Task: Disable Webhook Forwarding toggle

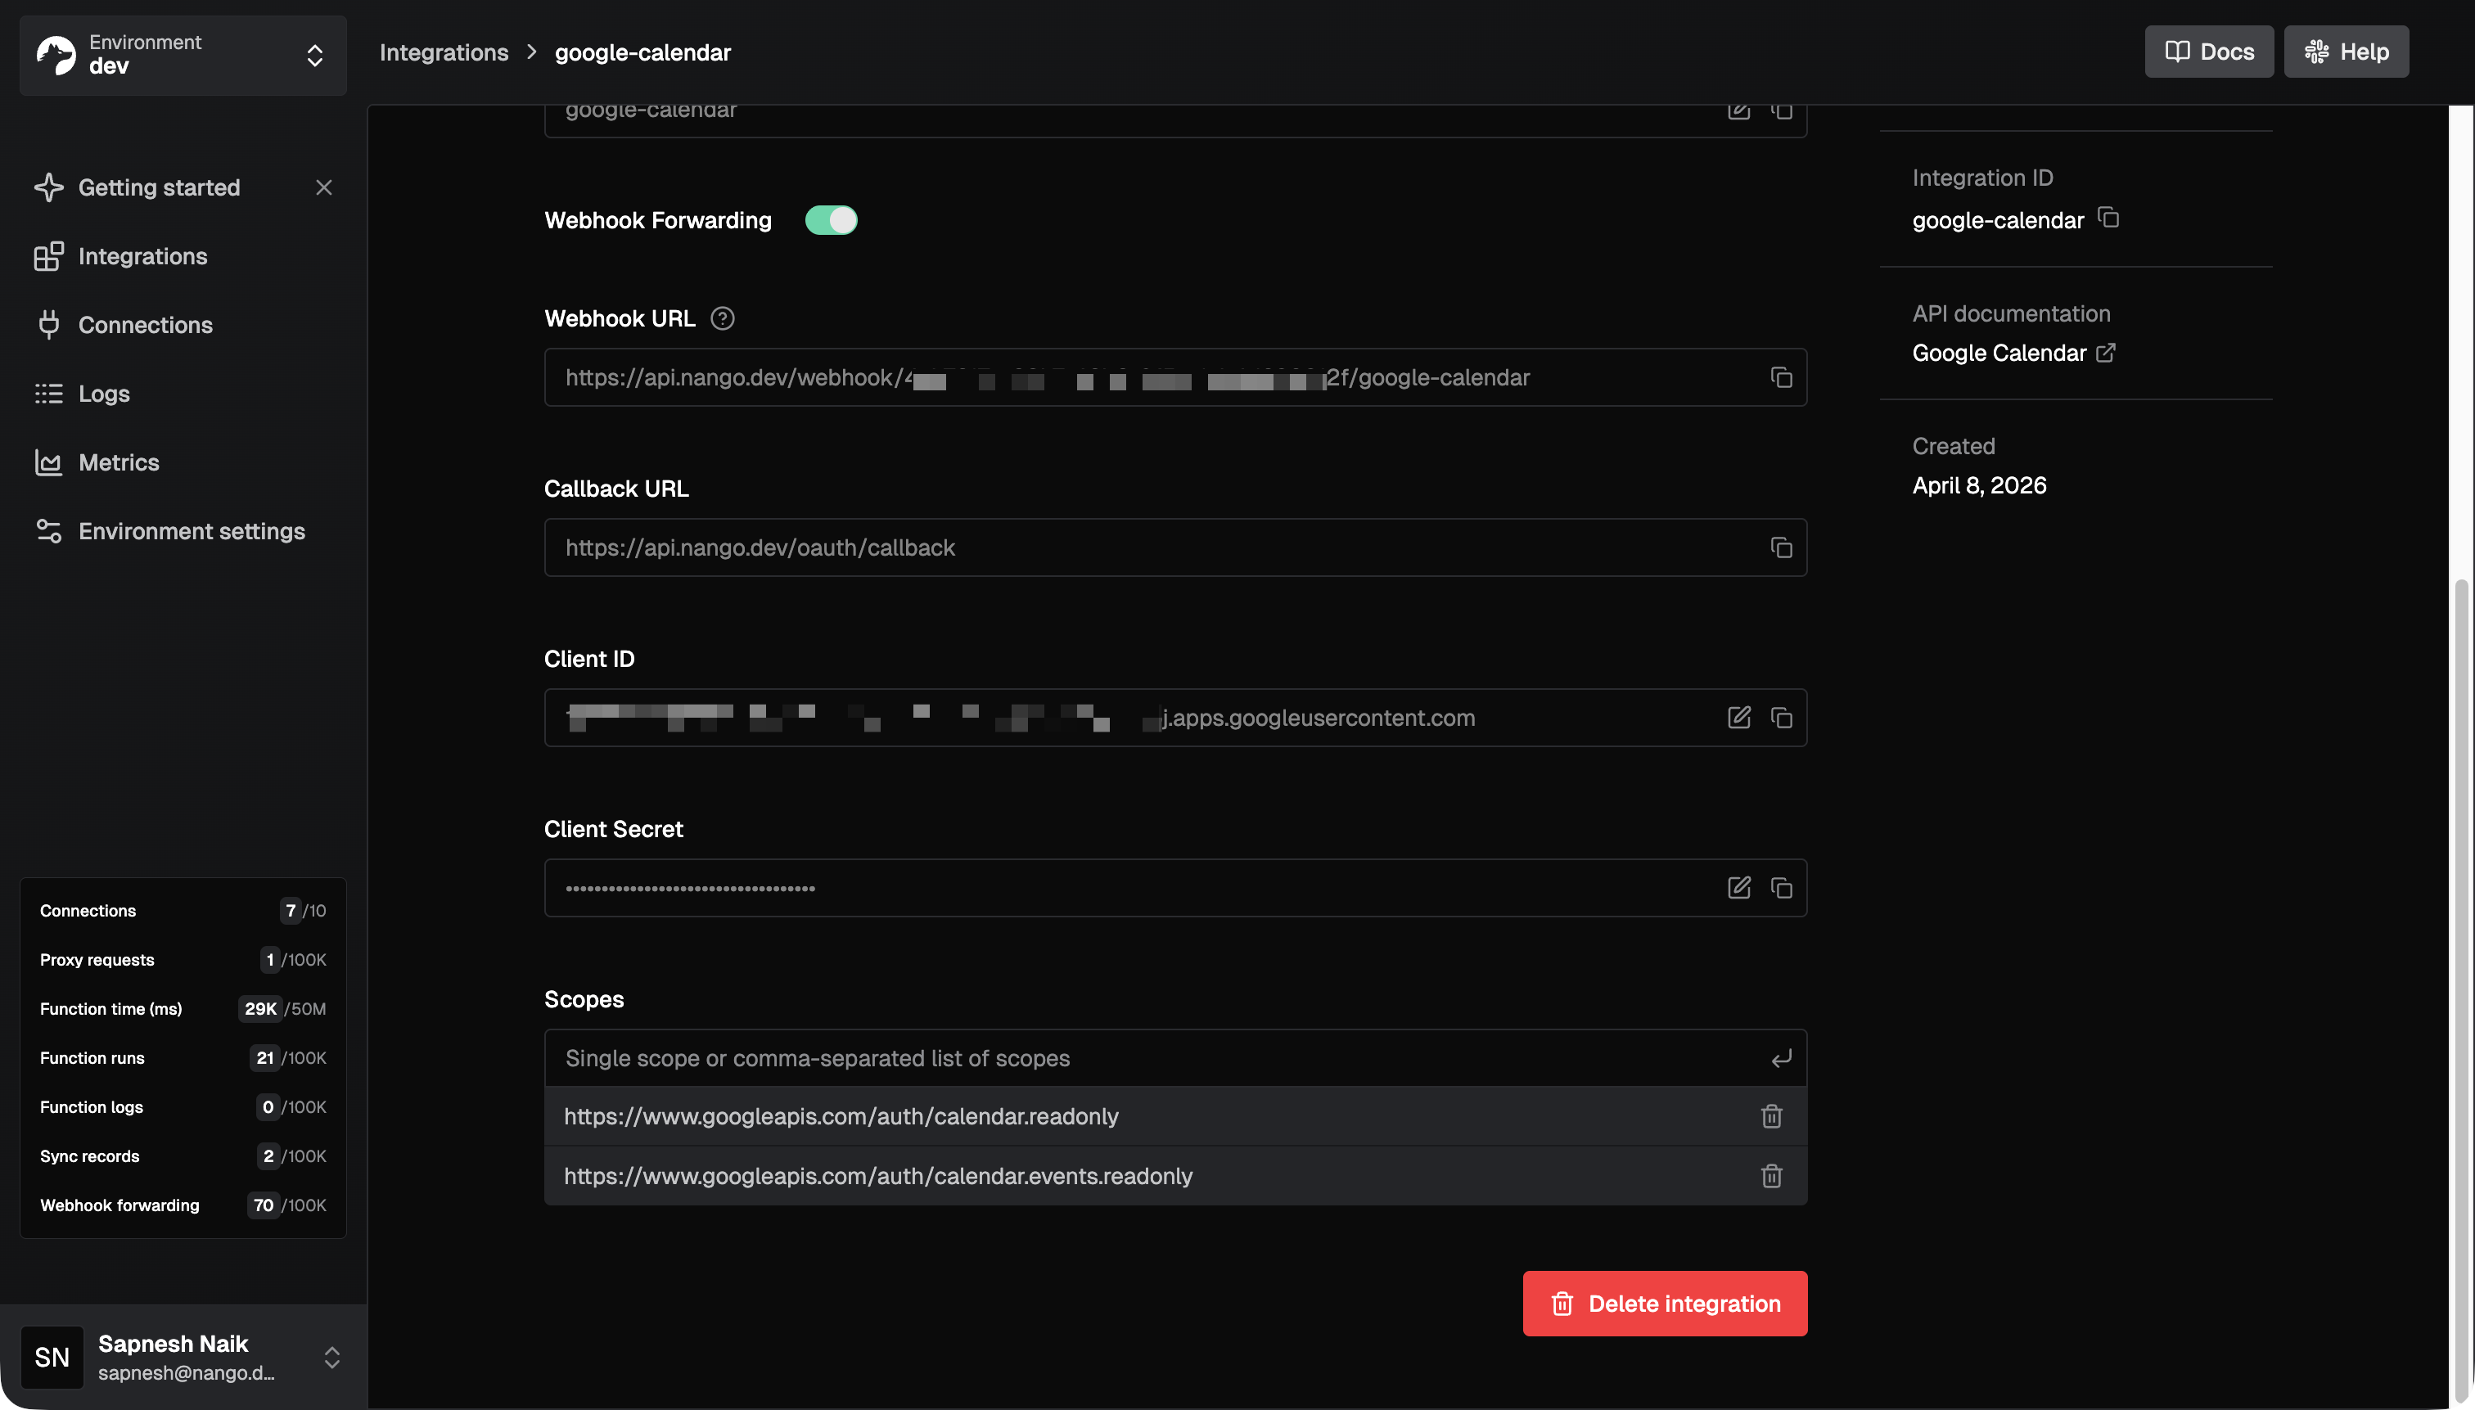Action: pos(831,221)
